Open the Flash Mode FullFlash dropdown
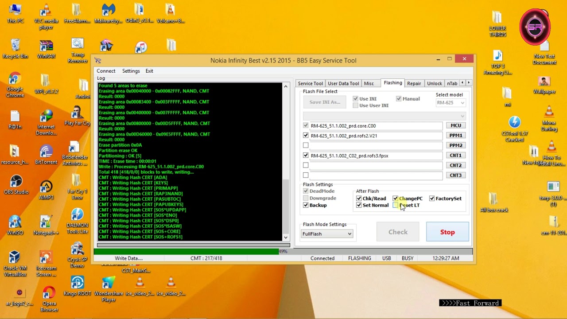567x319 pixels. (x=327, y=234)
